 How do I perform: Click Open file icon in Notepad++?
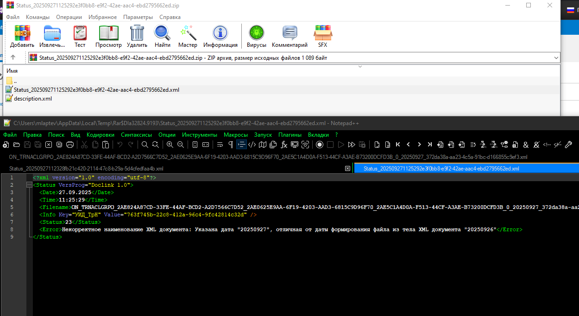point(16,145)
